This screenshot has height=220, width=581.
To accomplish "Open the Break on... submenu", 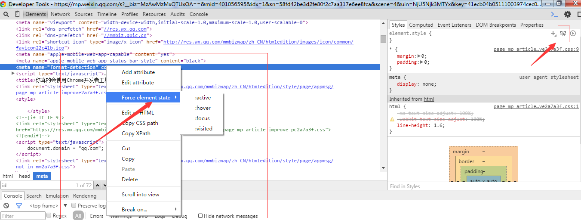I will coord(143,210).
